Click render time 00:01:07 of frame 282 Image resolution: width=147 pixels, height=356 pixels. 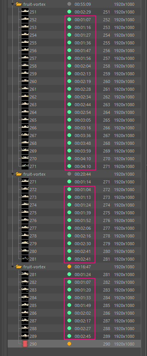[83, 282]
